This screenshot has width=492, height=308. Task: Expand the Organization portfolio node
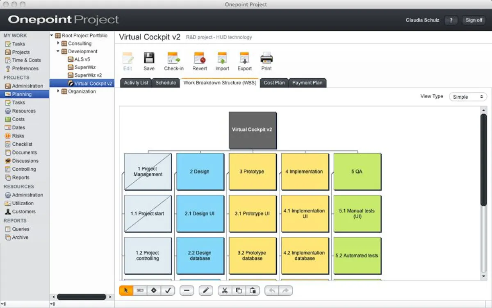(x=58, y=91)
